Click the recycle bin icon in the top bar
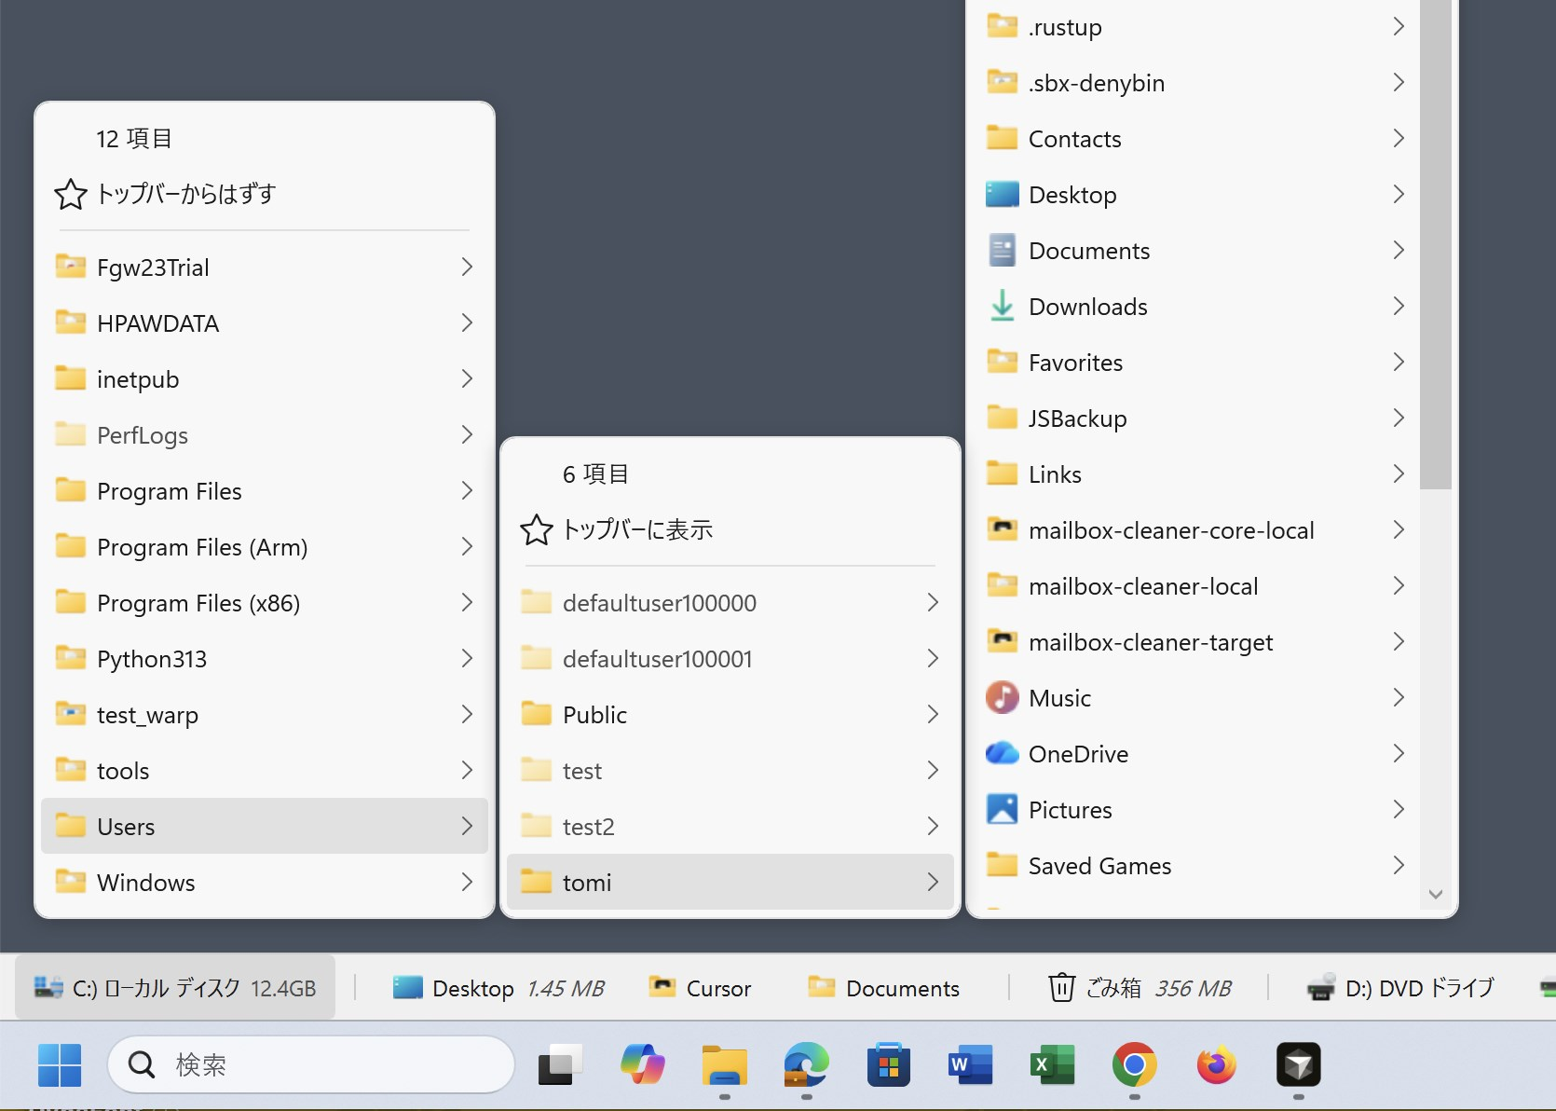This screenshot has height=1111, width=1556. pos(1062,987)
